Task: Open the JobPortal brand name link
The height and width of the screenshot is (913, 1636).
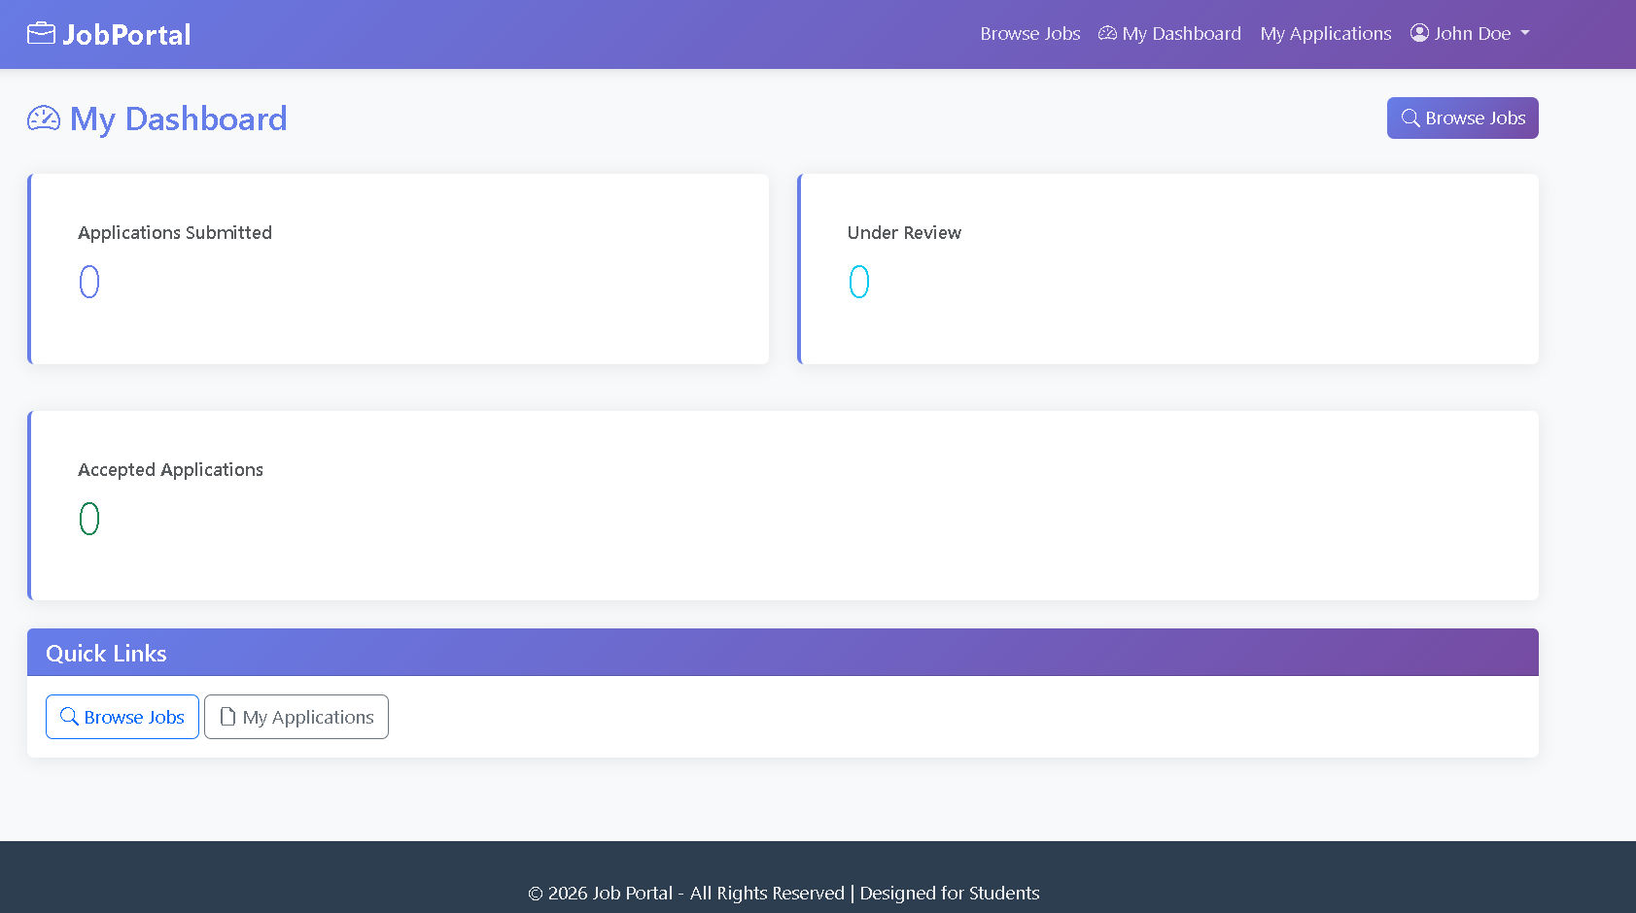Action: coord(126,35)
